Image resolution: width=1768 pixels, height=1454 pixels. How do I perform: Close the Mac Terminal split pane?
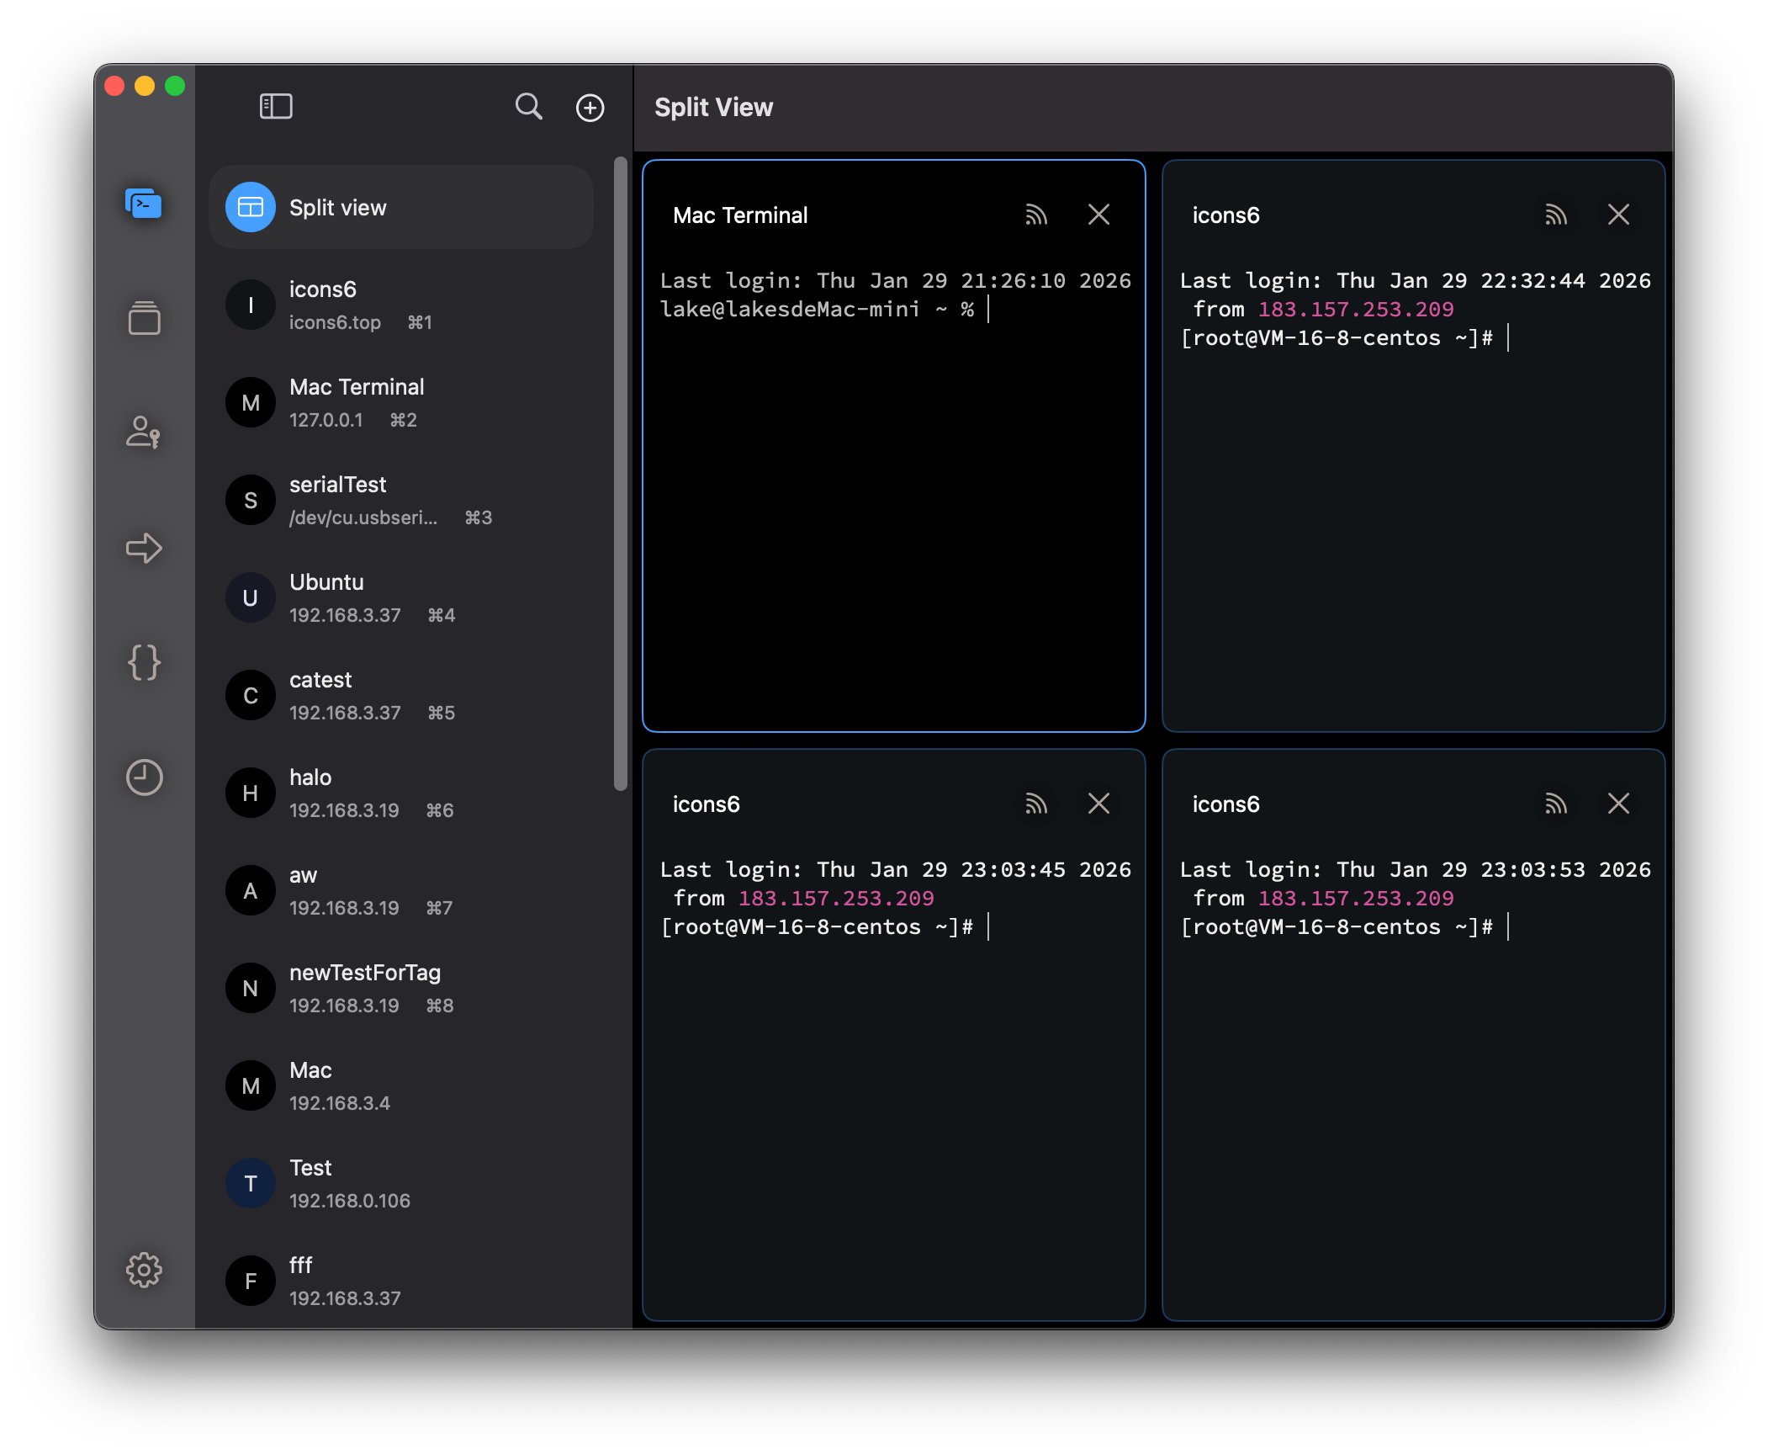(x=1098, y=215)
